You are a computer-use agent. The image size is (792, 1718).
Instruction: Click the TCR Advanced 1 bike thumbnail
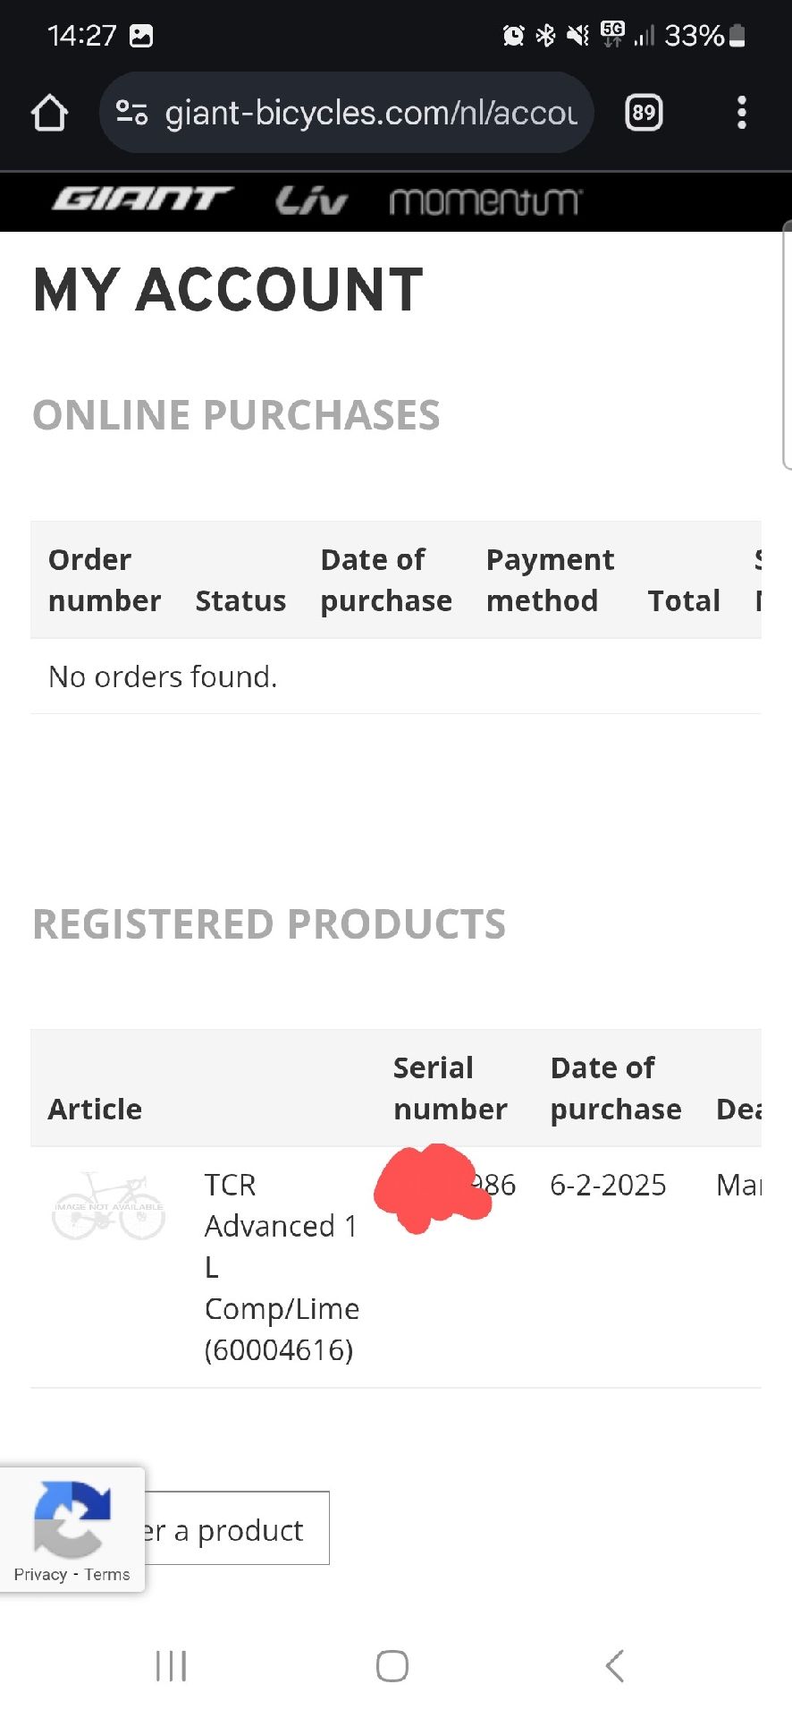pos(108,1206)
